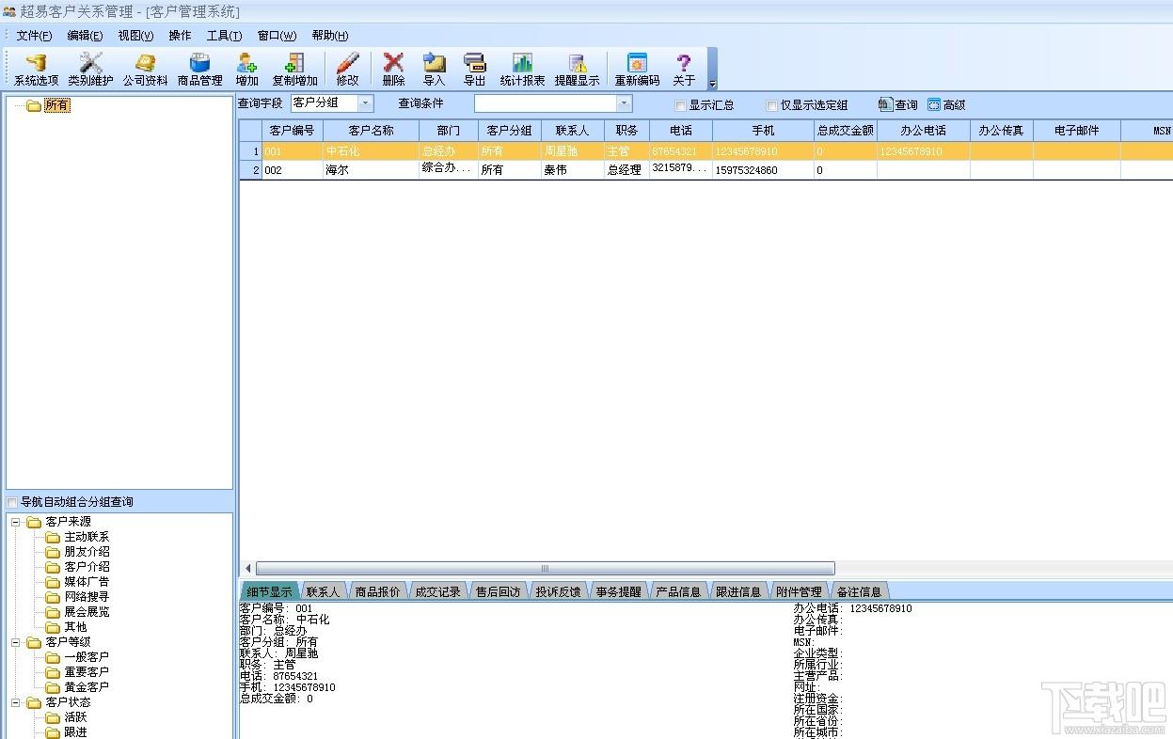
Task: Open 提醒显示 reminder display icon
Action: 577,70
